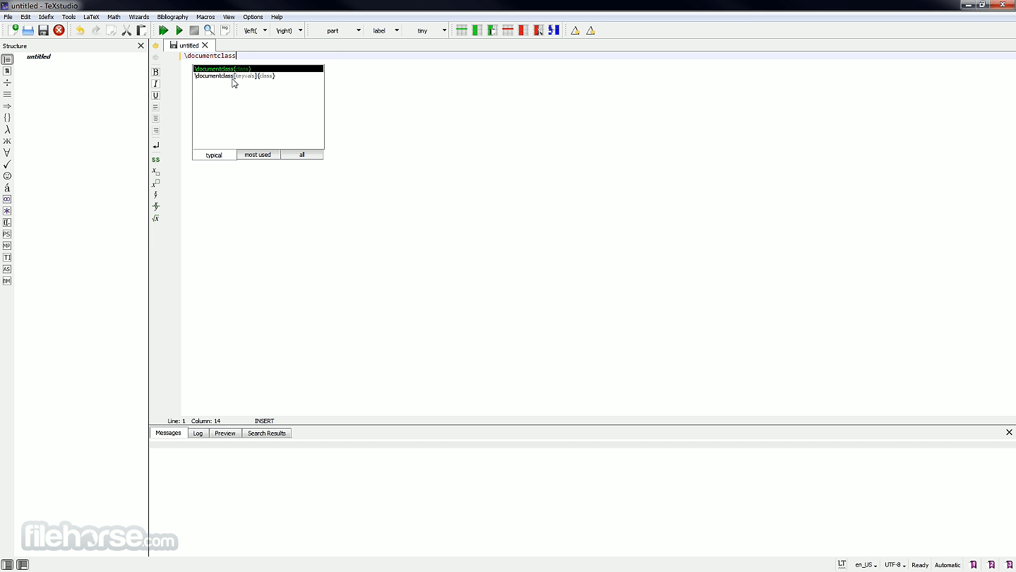
Task: Open the PS (PSTricks) panel
Action: (7, 234)
